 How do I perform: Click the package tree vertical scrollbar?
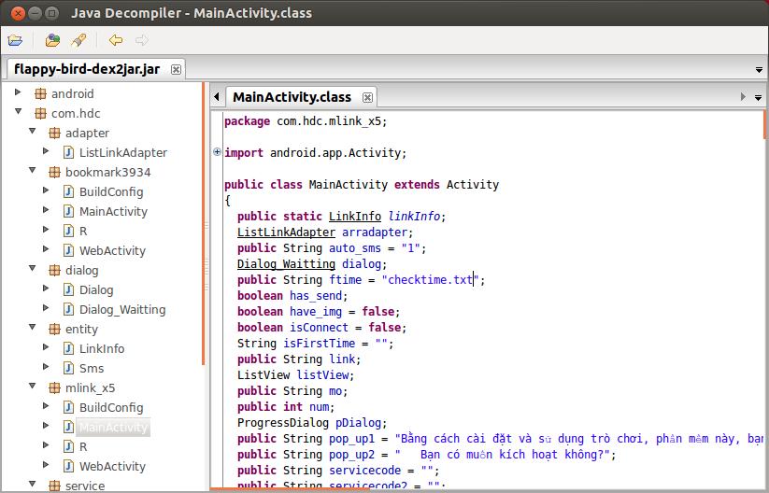click(x=203, y=223)
